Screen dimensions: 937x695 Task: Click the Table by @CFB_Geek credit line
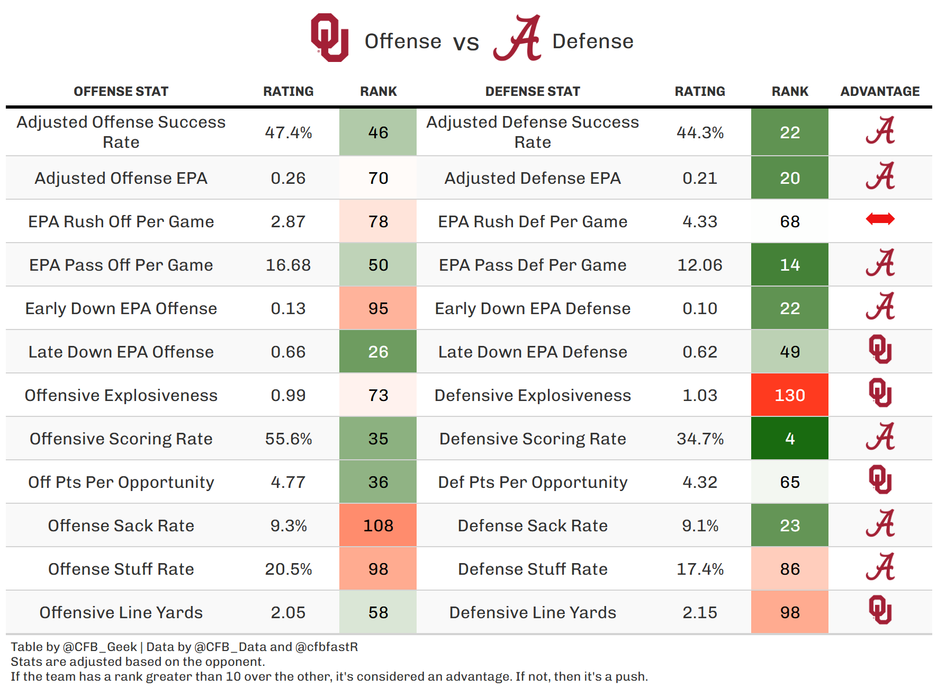[184, 647]
